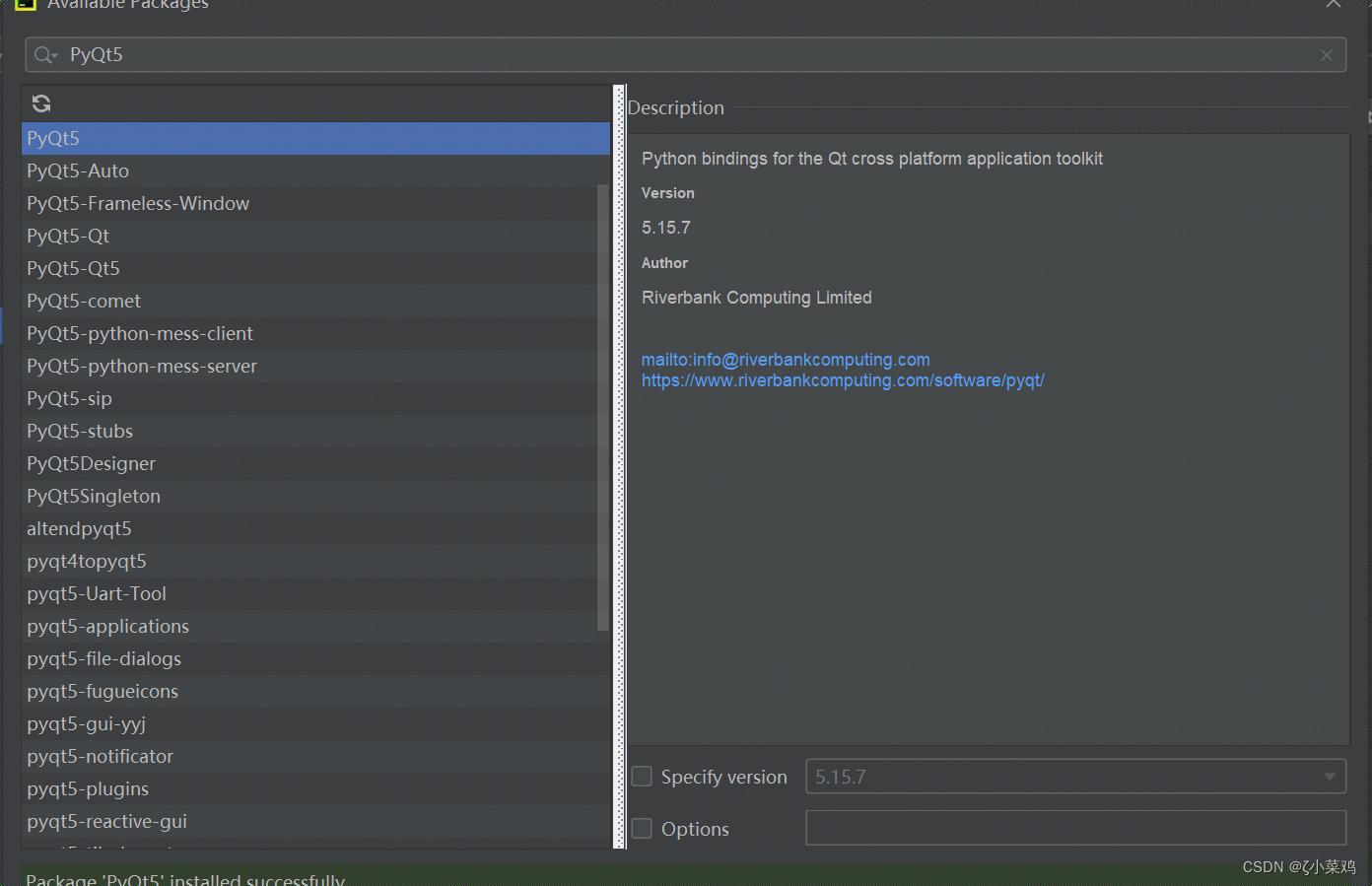Viewport: 1372px width, 886px height.
Task: Click the version number 5.15.7 text
Action: pos(666,228)
